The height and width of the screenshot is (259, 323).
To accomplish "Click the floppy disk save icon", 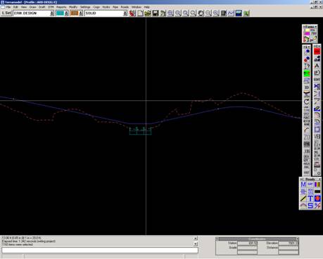I will (x=156, y=13).
